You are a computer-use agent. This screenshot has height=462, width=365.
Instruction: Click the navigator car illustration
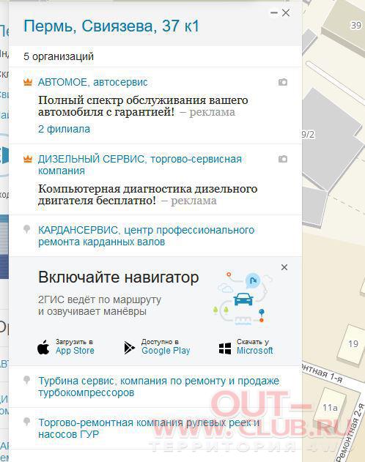[243, 298]
